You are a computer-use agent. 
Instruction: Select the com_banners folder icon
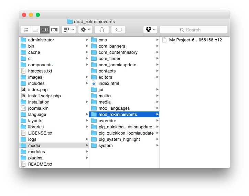point(94,46)
